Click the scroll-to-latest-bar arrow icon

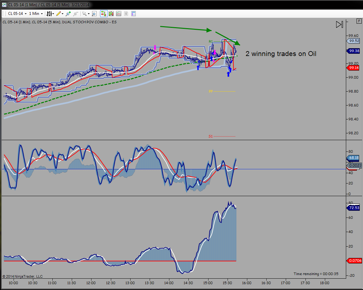(x=339, y=24)
